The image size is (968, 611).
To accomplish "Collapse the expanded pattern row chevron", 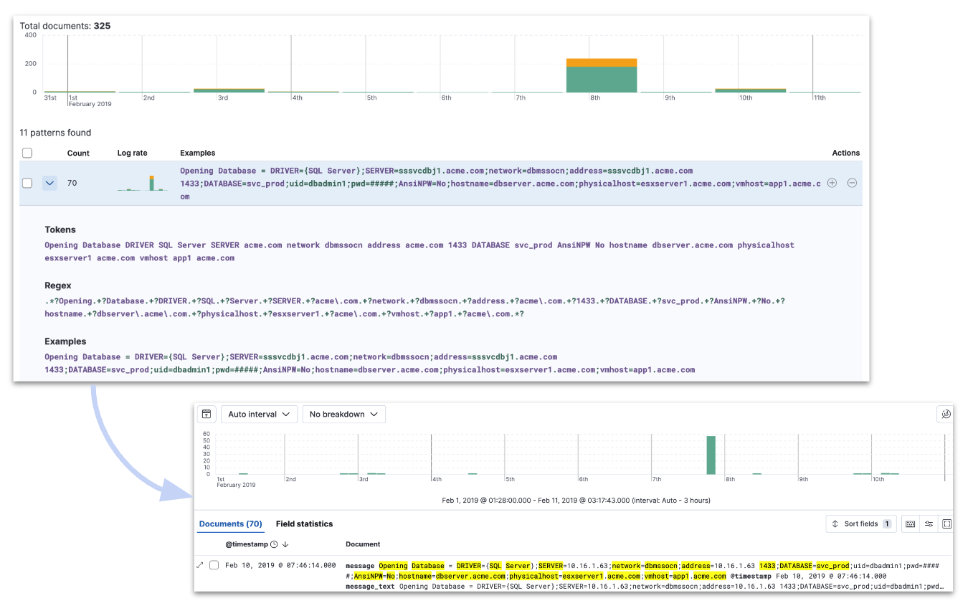I will 49,183.
